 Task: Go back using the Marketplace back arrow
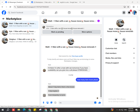(x=3, y=19)
